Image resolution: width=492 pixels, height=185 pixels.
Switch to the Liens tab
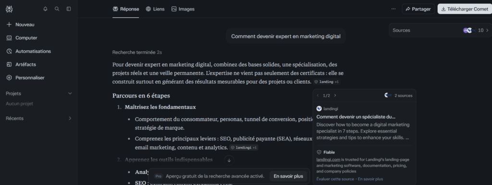(155, 9)
